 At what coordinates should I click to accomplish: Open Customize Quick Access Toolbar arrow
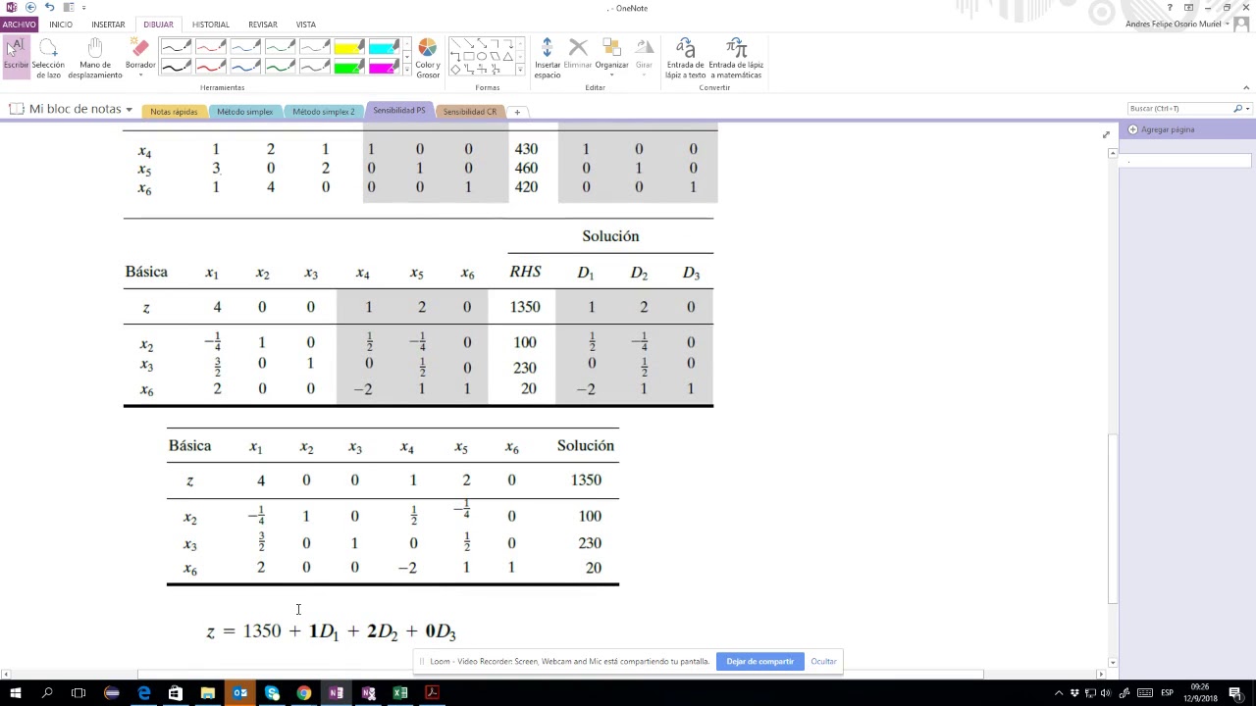pyautogui.click(x=83, y=8)
